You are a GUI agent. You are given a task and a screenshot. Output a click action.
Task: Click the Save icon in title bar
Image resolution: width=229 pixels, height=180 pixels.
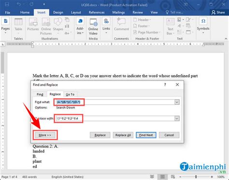7,4
